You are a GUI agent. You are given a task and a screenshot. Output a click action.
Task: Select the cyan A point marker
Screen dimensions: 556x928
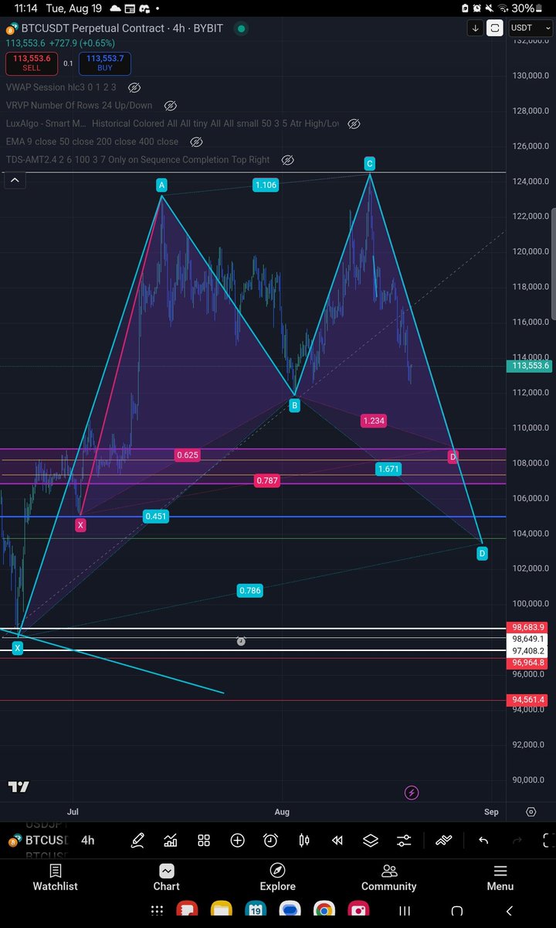click(161, 185)
